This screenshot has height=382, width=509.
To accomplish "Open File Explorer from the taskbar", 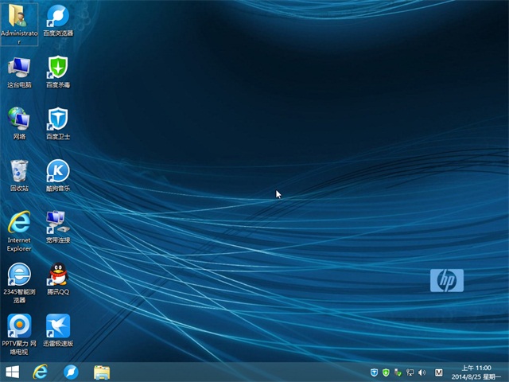I will [x=101, y=372].
